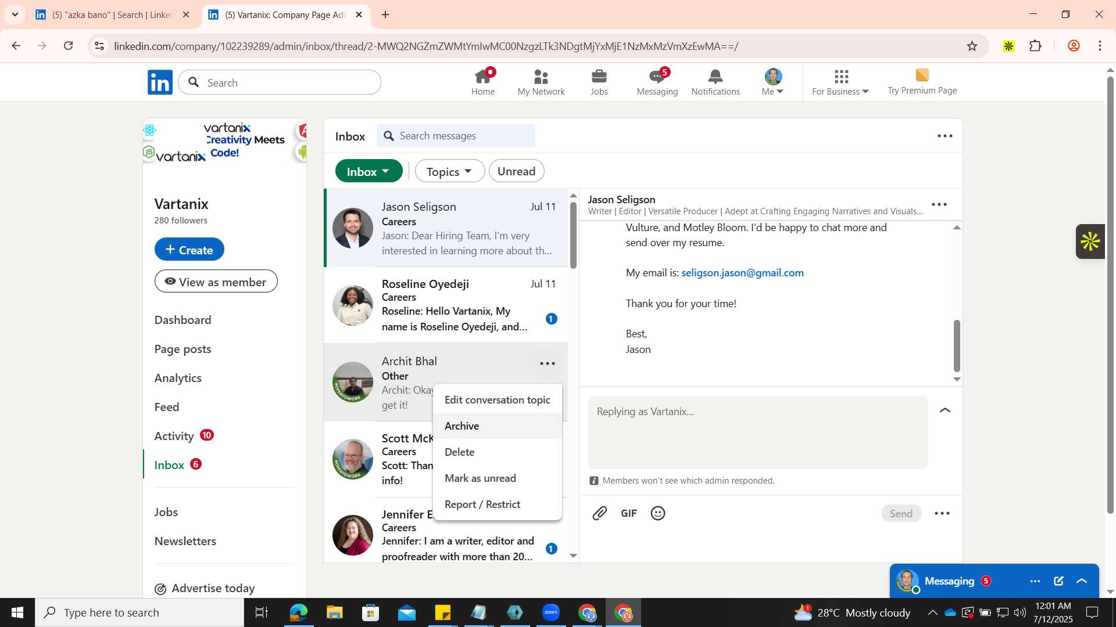The height and width of the screenshot is (627, 1116).
Task: Open LinkedIn Home icon
Action: 483,82
